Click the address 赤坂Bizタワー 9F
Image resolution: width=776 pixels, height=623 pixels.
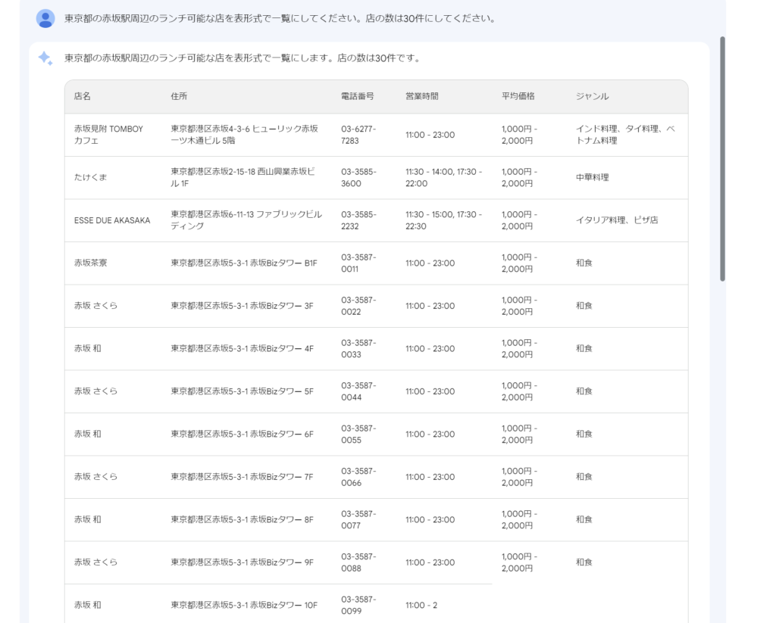pyautogui.click(x=242, y=562)
